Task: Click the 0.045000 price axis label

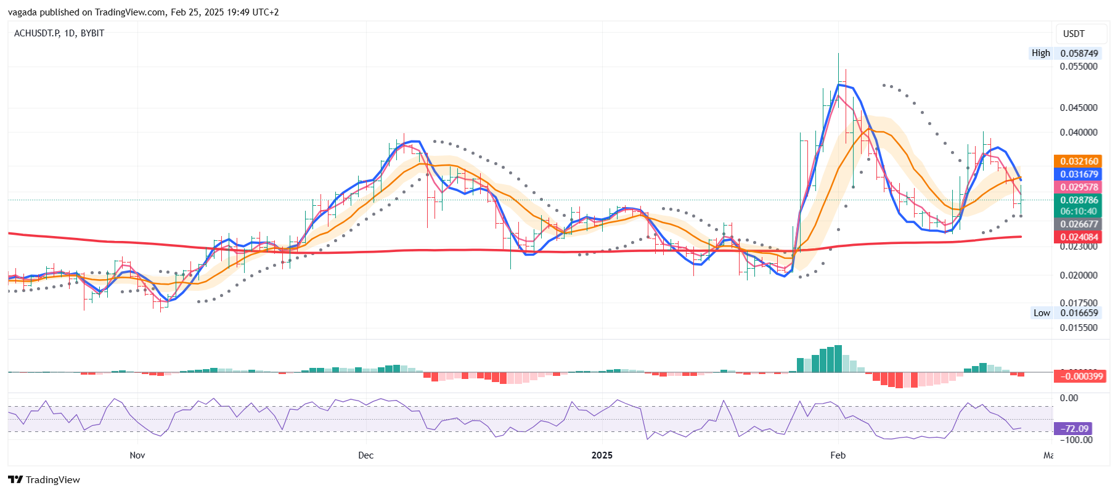Action: click(1079, 108)
